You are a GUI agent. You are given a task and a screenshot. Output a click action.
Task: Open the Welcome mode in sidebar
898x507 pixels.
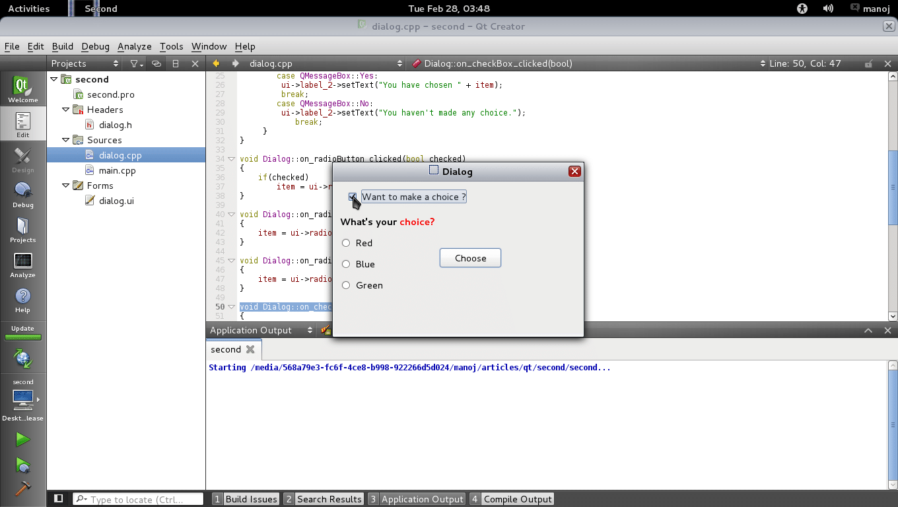(22, 89)
